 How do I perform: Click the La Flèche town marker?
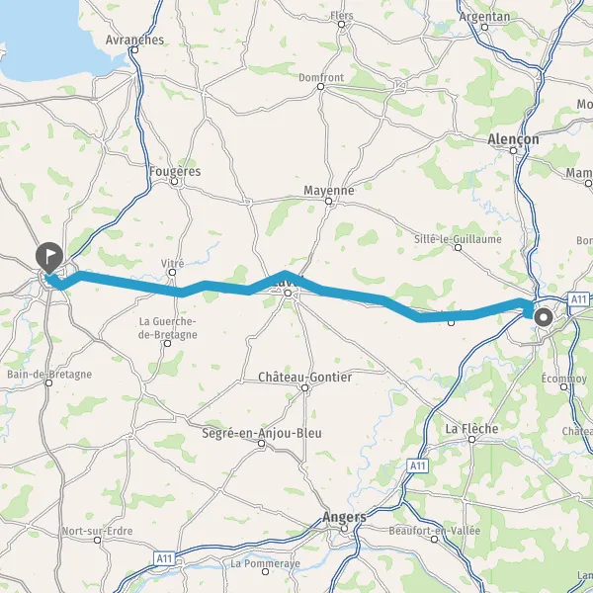click(472, 439)
